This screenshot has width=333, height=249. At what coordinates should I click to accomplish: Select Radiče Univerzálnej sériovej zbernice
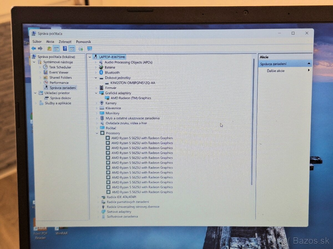tap(133, 207)
